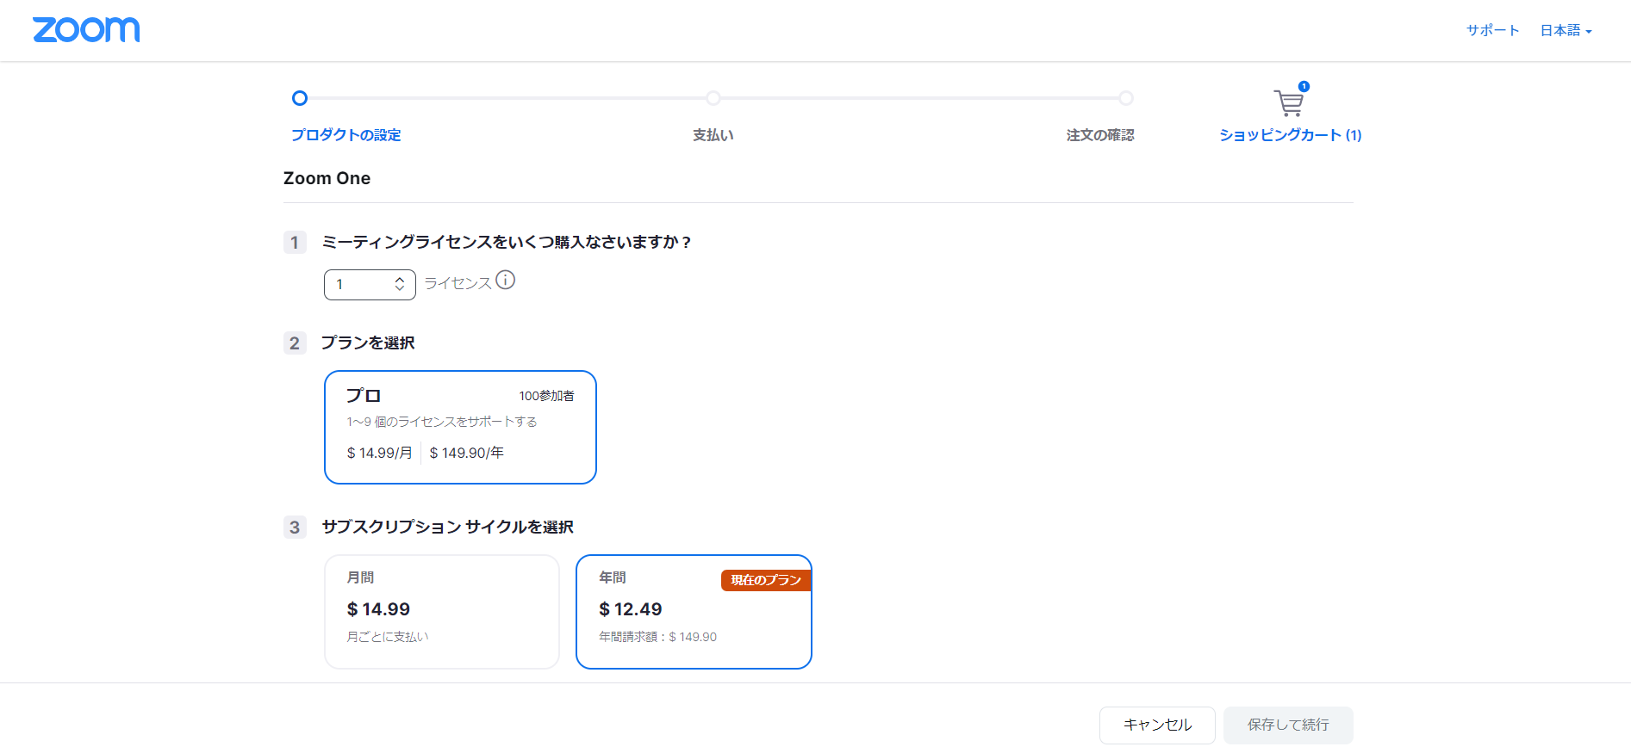Click the product settings step circle
This screenshot has height=747, width=1631.
coord(300,98)
